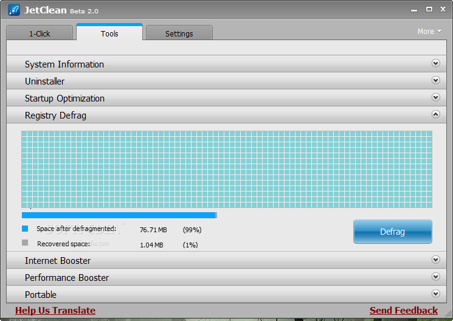Expand the Performance Booster section
This screenshot has height=321, width=453.
pos(226,277)
